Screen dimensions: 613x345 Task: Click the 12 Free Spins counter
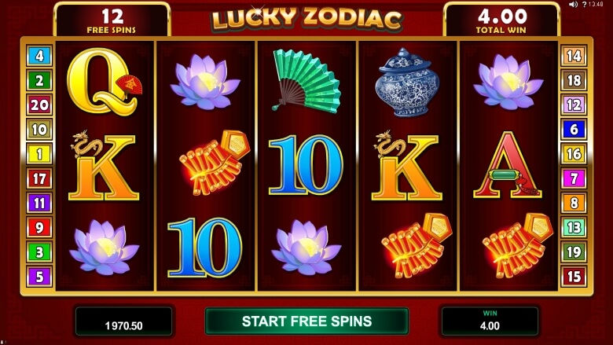(112, 20)
